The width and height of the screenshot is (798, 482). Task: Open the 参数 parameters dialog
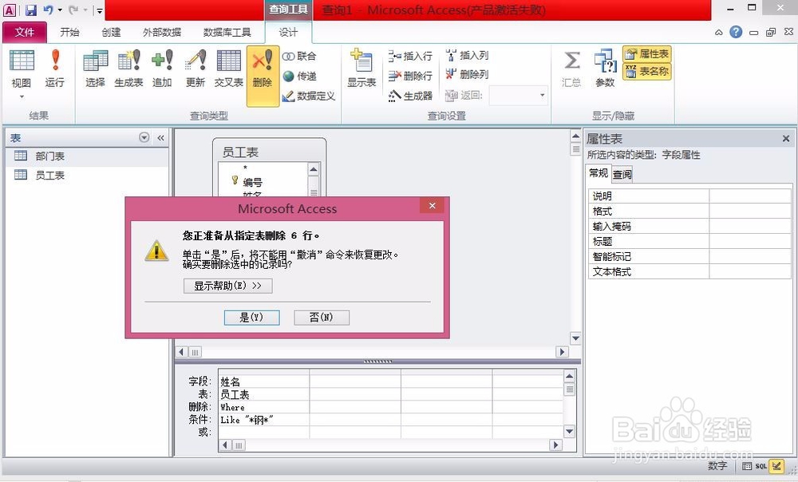[605, 69]
